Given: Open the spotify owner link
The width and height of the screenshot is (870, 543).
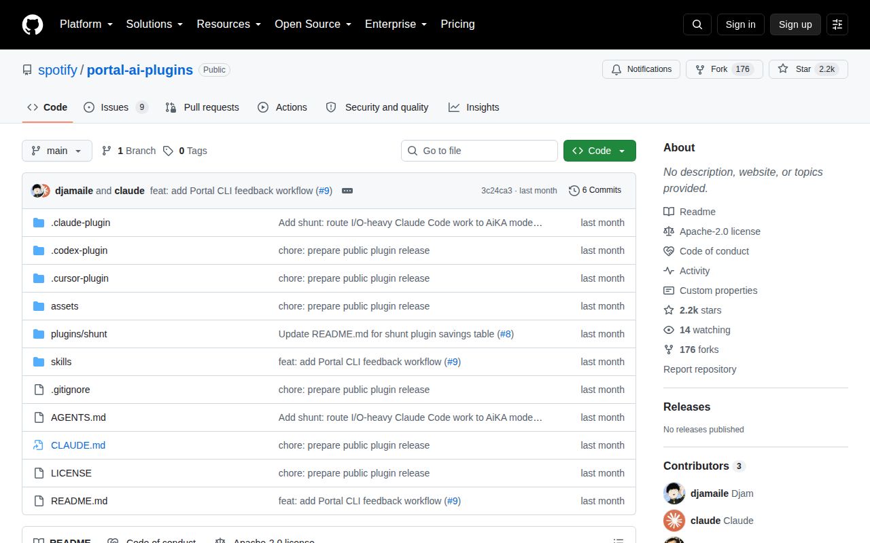Looking at the screenshot, I should click(58, 70).
